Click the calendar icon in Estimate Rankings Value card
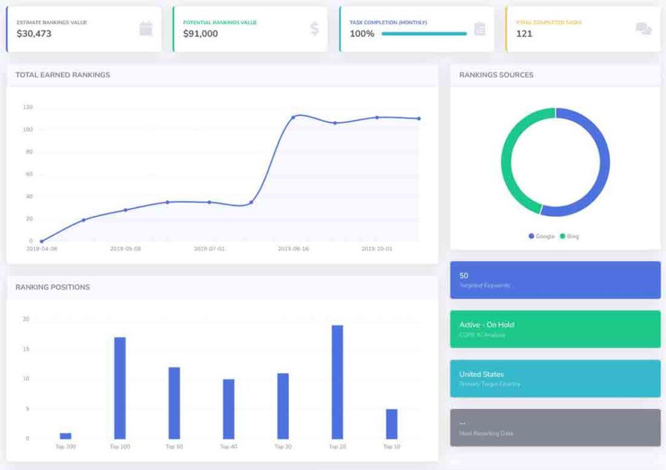666x470 pixels. pos(146,29)
